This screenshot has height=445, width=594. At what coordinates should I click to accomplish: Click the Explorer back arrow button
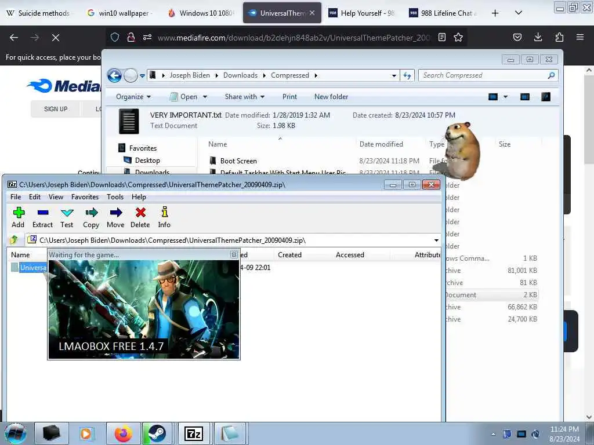pyautogui.click(x=114, y=76)
